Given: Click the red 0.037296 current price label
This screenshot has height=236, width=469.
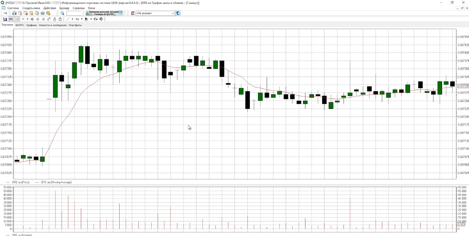Looking at the screenshot, I should pyautogui.click(x=462, y=86).
